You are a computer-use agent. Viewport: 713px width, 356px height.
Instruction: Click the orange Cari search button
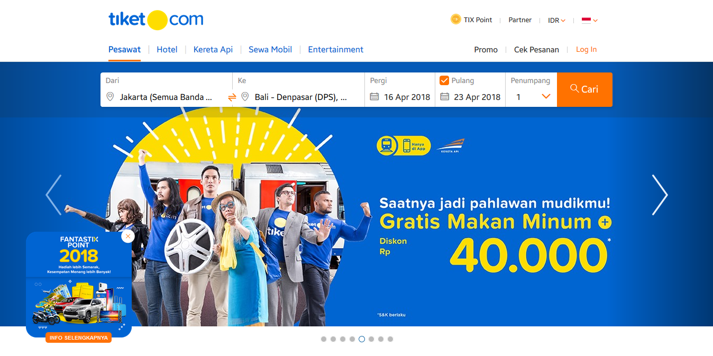click(x=584, y=89)
